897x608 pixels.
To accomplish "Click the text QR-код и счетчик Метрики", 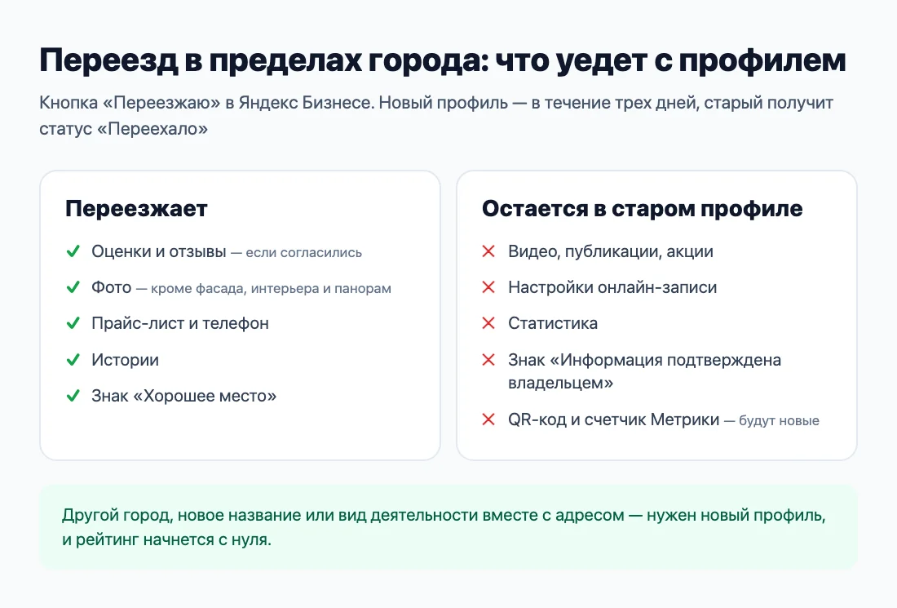I will tap(613, 419).
